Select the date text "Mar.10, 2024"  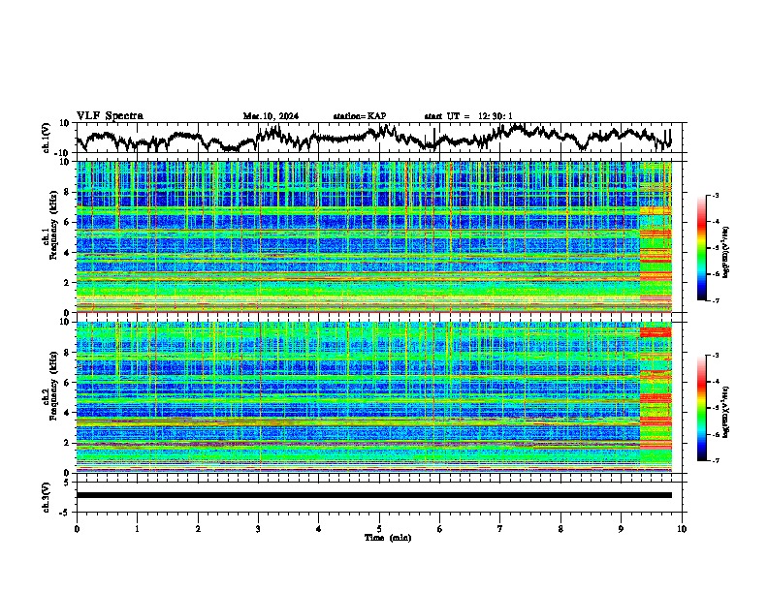271,116
